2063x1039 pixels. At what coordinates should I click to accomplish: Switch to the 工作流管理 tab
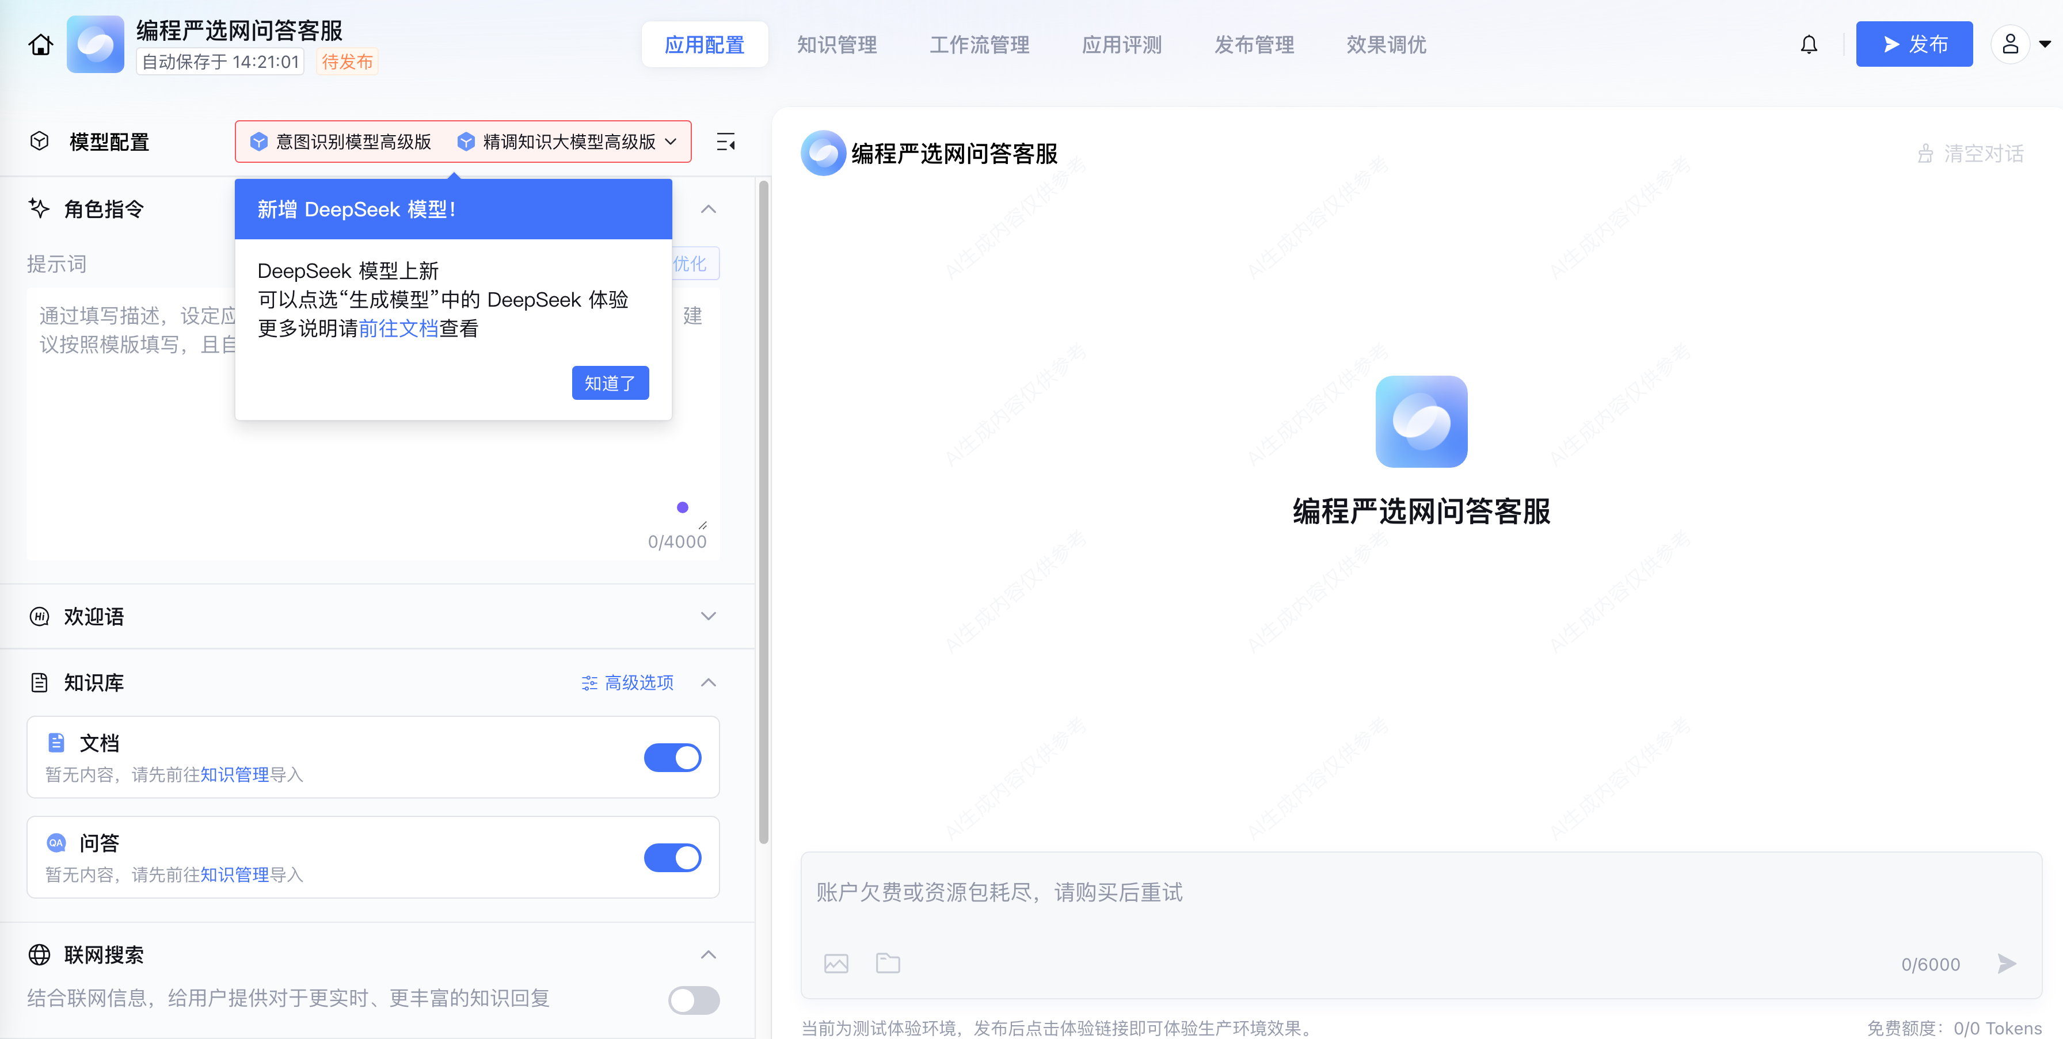point(979,45)
